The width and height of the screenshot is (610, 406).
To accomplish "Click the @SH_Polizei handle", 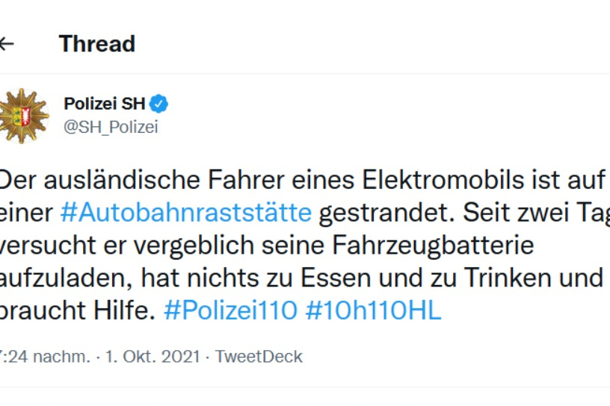I will 111,127.
